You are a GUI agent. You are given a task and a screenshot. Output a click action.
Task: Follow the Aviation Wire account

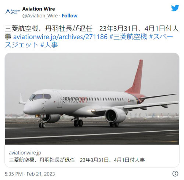tap(70, 16)
